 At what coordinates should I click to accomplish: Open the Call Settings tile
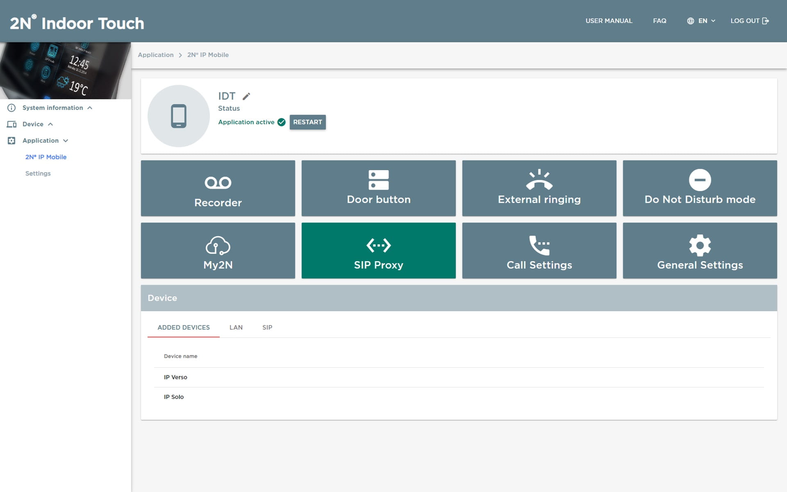tap(539, 251)
